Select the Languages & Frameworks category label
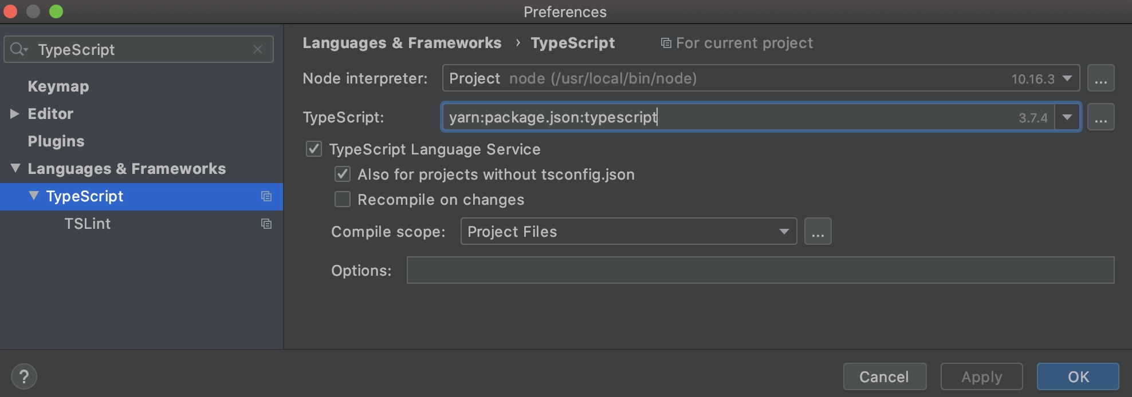1132x397 pixels. point(127,169)
